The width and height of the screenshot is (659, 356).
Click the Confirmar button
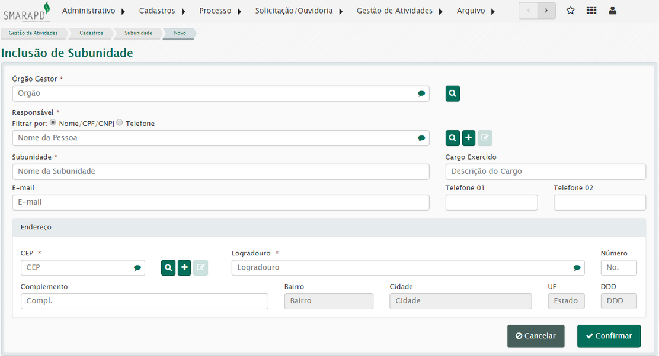pos(609,336)
